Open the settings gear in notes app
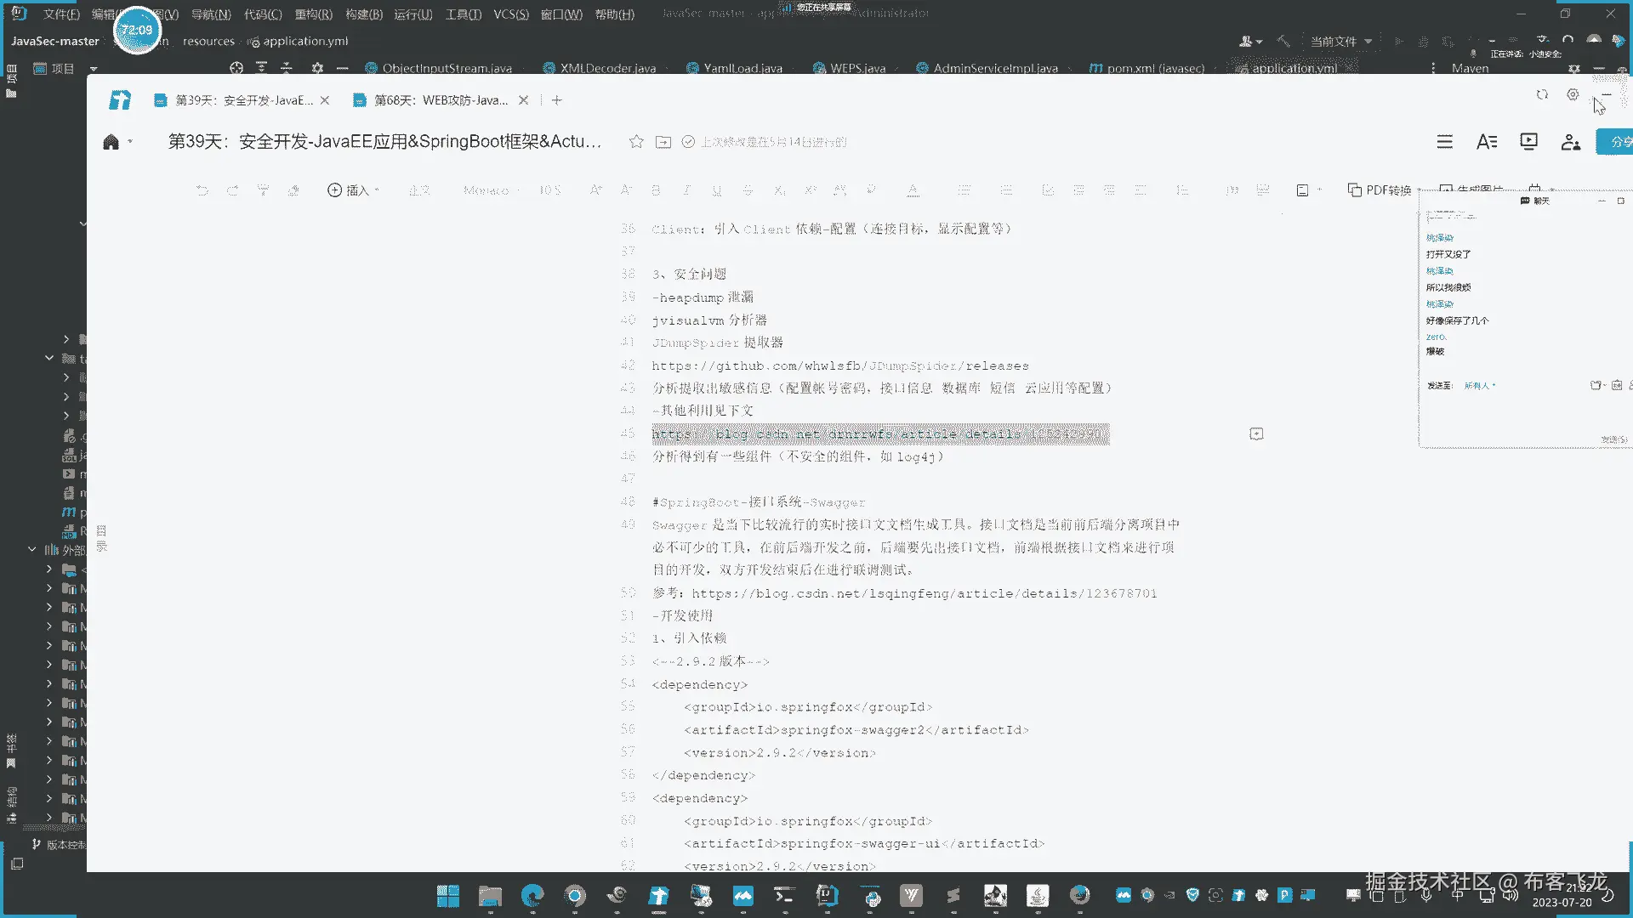Viewport: 1633px width, 918px height. (x=1573, y=94)
